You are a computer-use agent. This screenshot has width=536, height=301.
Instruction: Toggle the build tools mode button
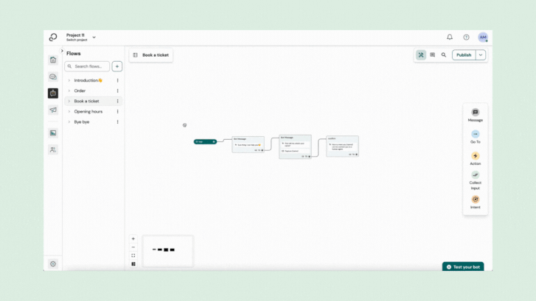coord(421,55)
